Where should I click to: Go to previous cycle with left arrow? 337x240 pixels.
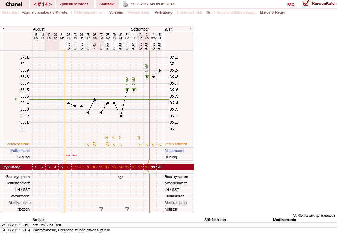click(x=35, y=4)
